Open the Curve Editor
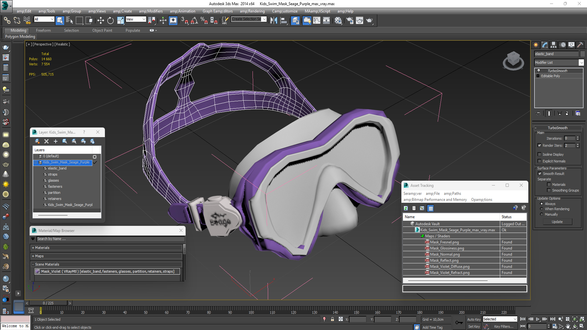The image size is (587, 330). pos(317,20)
